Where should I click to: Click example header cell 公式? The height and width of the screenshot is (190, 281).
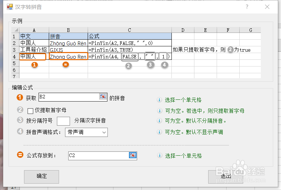pyautogui.click(x=130, y=36)
